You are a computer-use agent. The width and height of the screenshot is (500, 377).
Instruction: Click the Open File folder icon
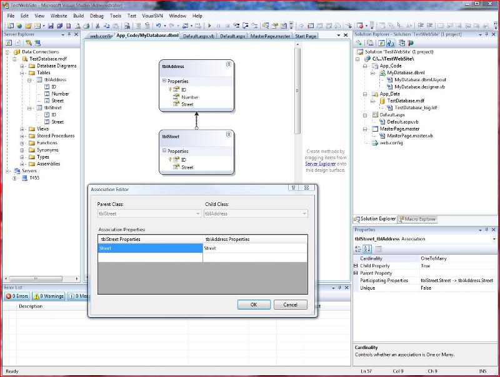coord(28,26)
